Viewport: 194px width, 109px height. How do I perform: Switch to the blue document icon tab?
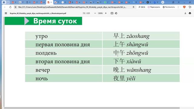28,2
